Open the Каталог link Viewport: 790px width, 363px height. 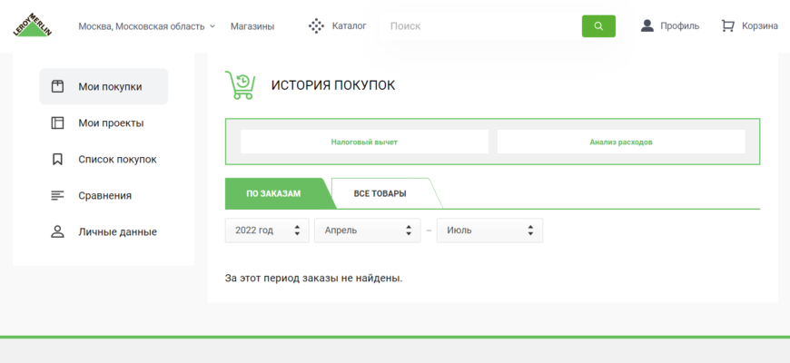point(350,25)
